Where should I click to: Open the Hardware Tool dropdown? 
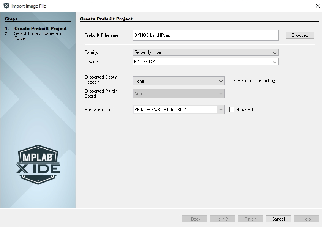click(179, 109)
